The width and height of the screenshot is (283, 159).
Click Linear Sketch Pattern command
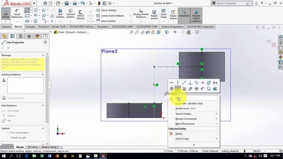110,16
